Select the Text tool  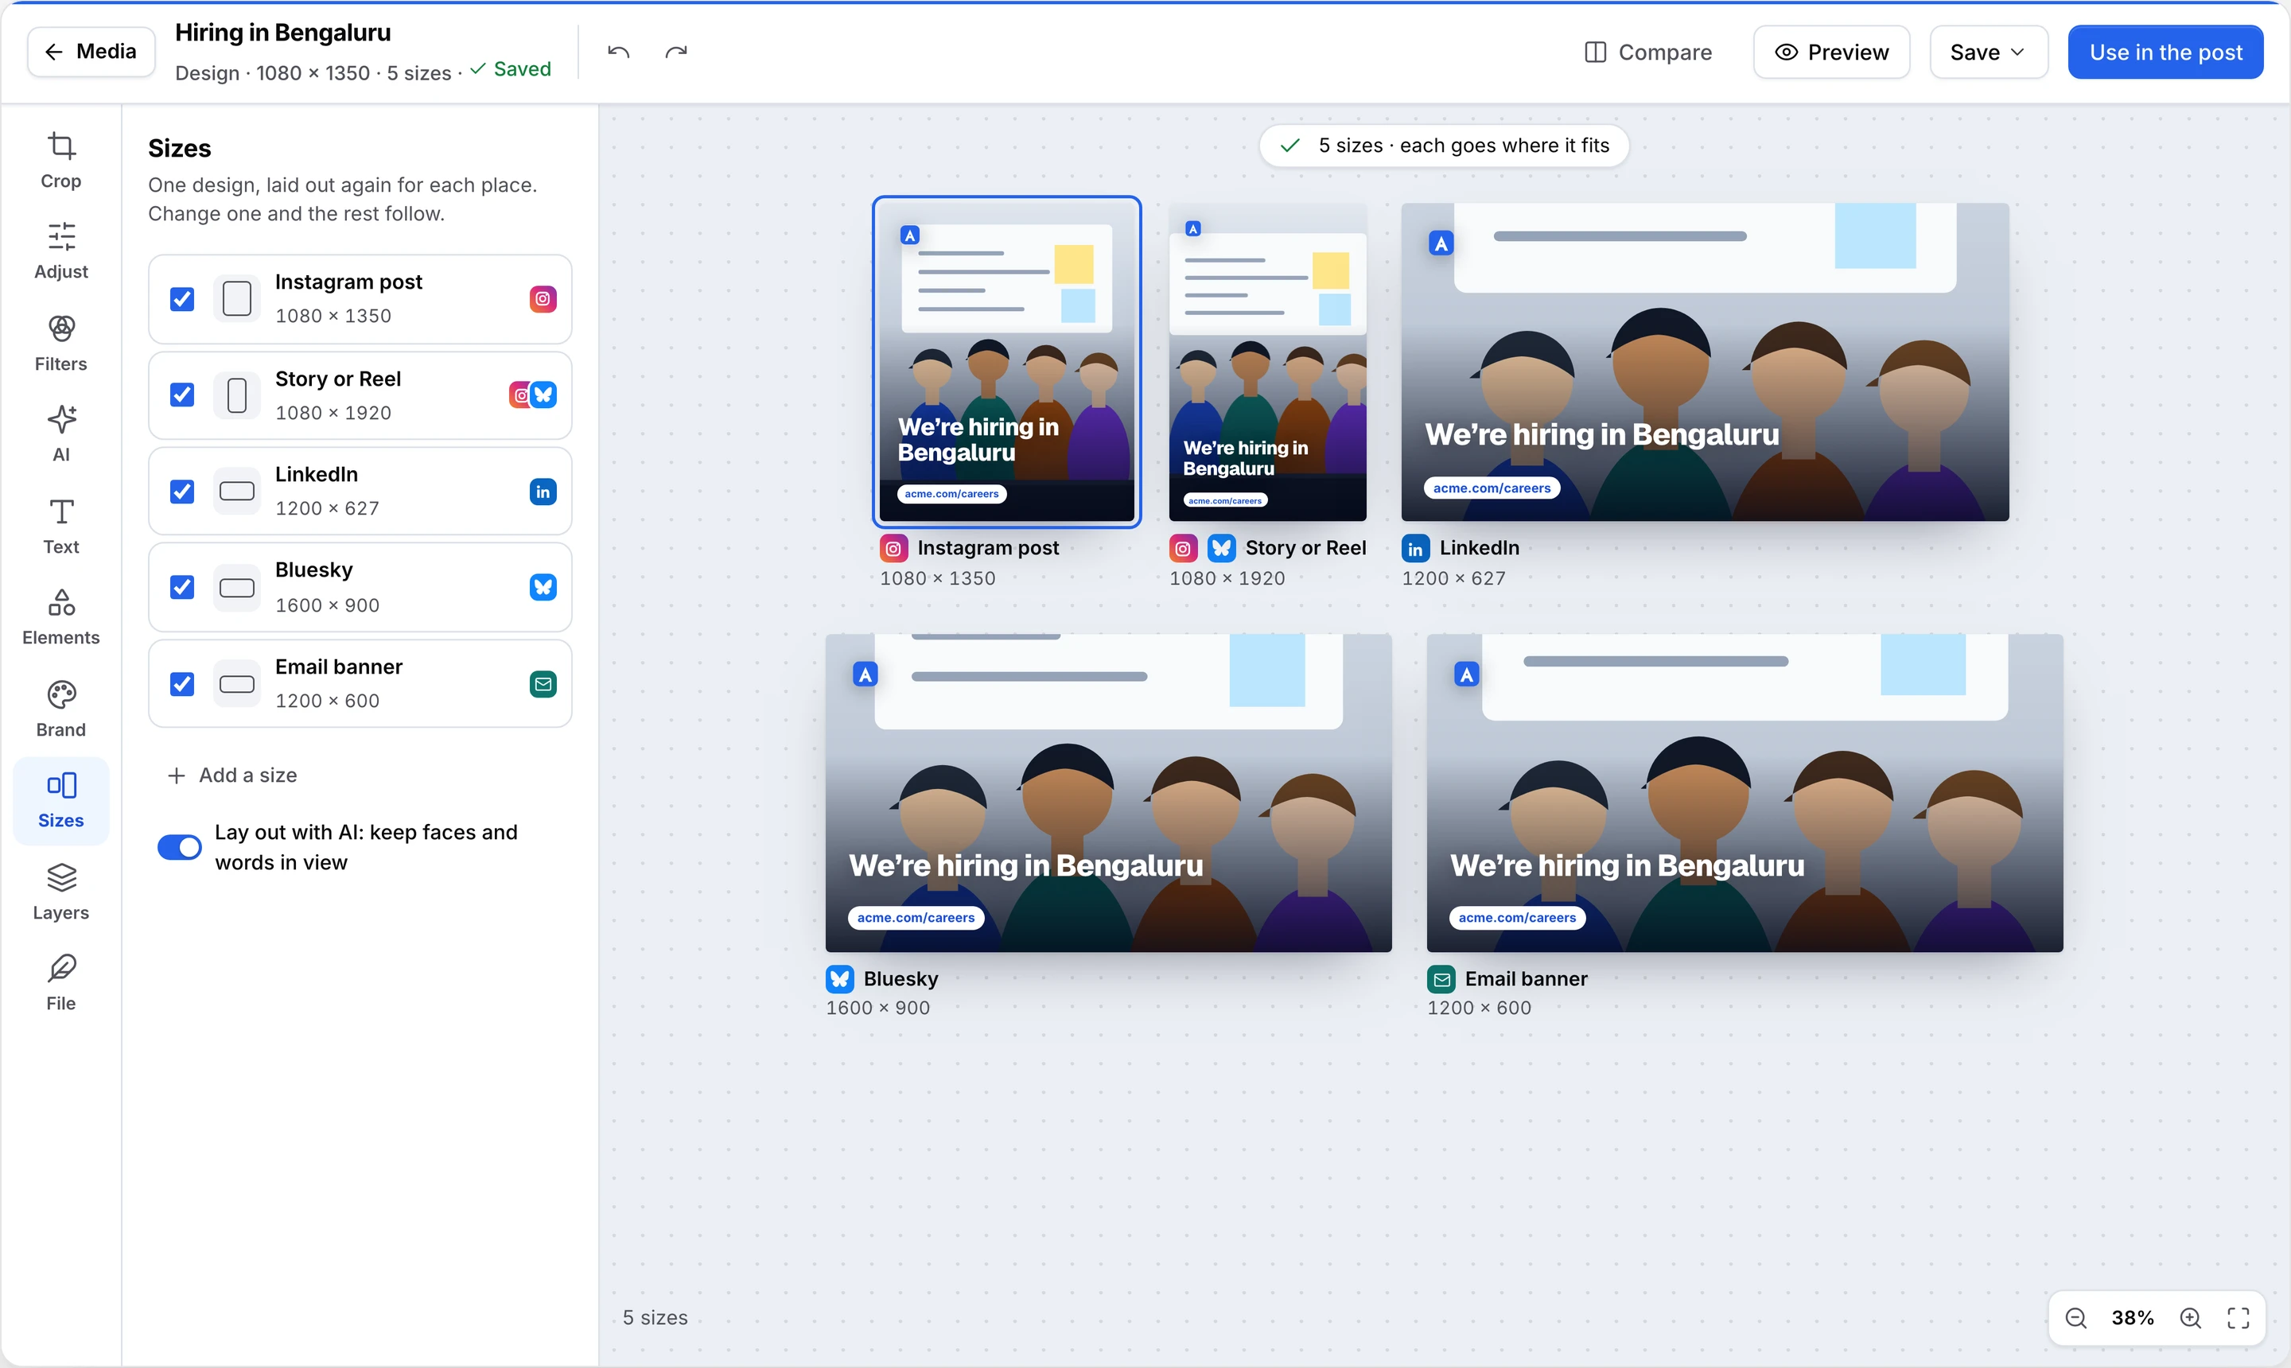[x=60, y=526]
